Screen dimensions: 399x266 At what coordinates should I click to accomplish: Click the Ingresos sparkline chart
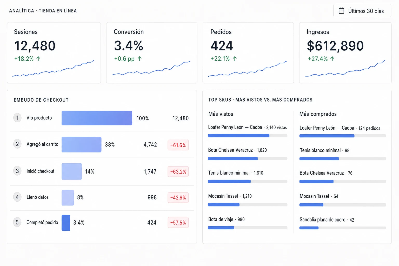click(345, 68)
